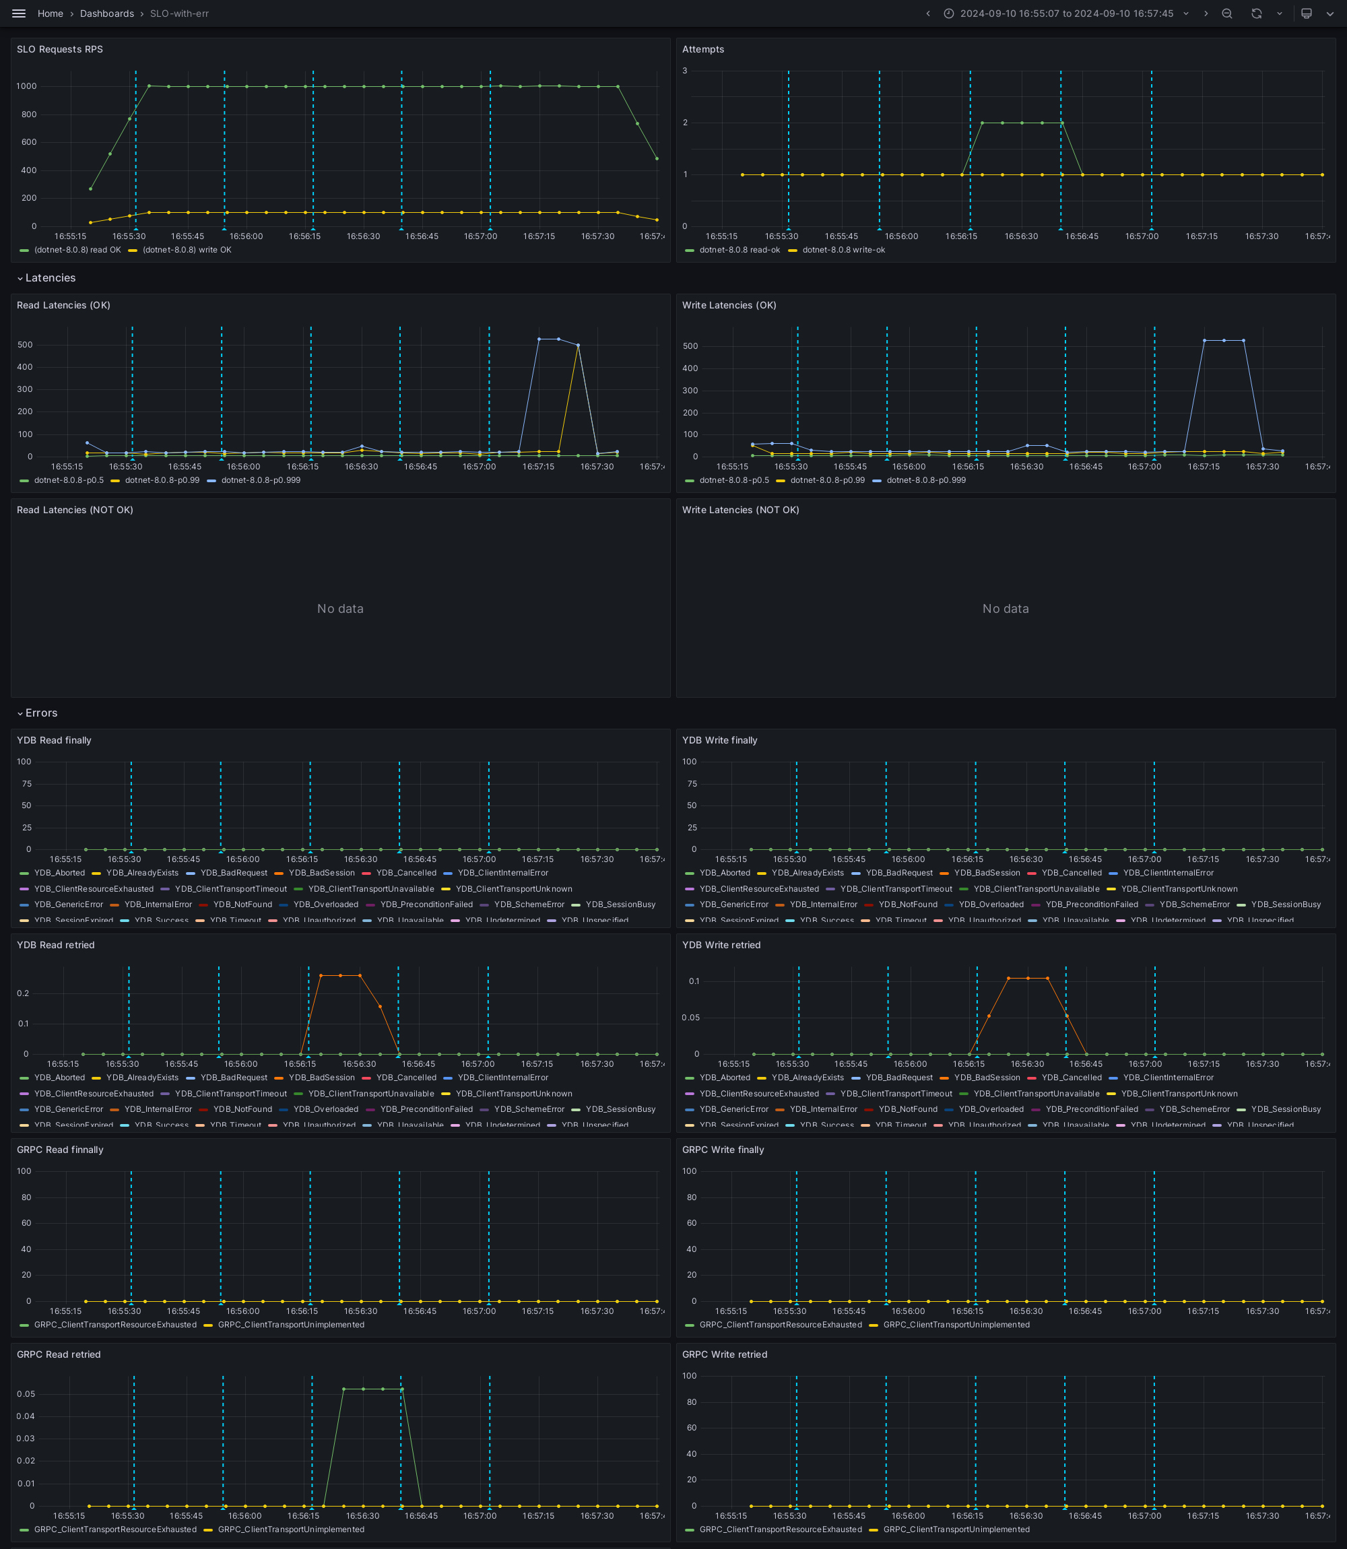Go to Home breadcrumb
This screenshot has height=1549, width=1347.
51,13
